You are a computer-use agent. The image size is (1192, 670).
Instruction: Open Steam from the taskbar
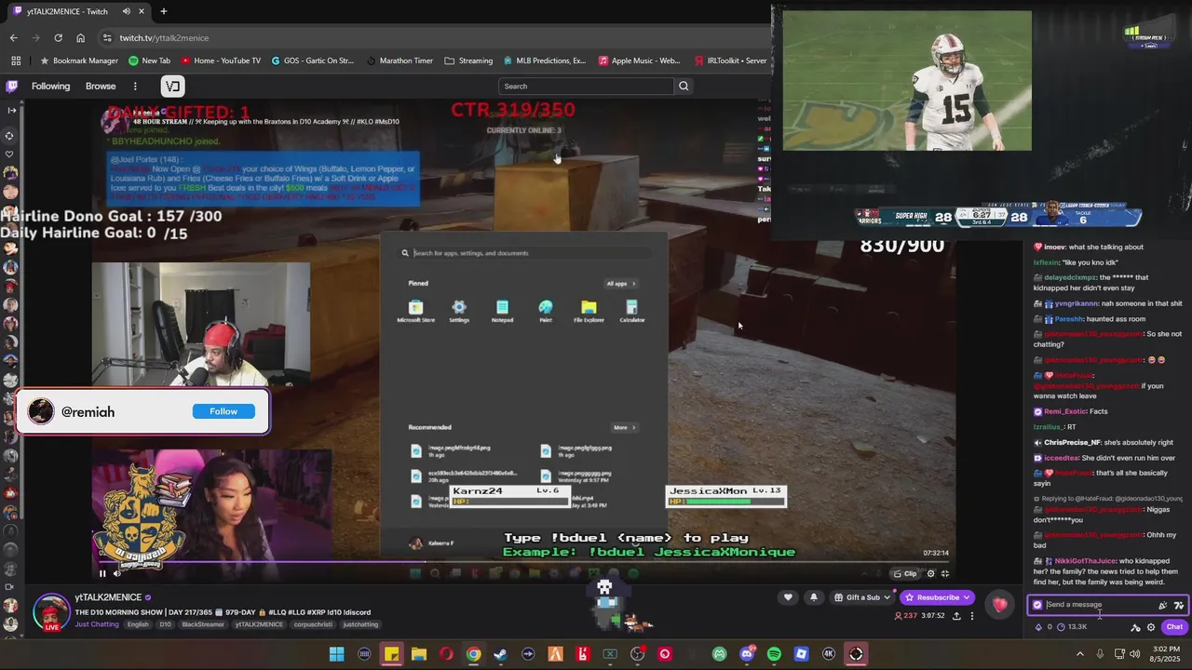coord(500,654)
